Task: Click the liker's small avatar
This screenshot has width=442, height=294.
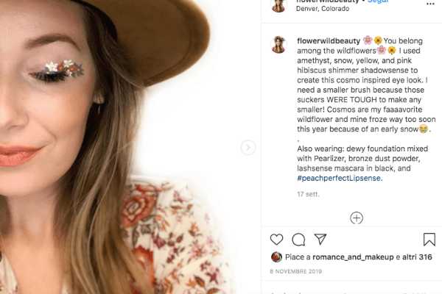Action: [x=276, y=257]
